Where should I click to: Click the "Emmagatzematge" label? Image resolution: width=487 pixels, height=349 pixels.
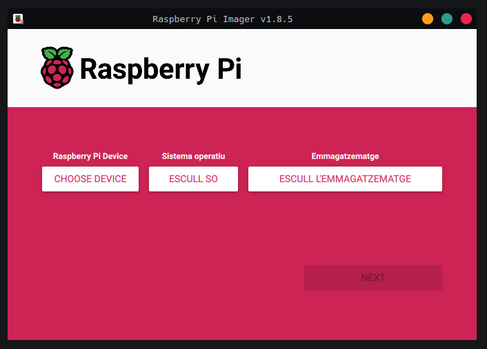(345, 157)
